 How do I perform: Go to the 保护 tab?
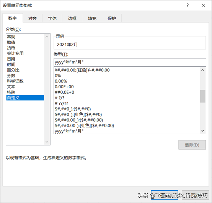112,18
